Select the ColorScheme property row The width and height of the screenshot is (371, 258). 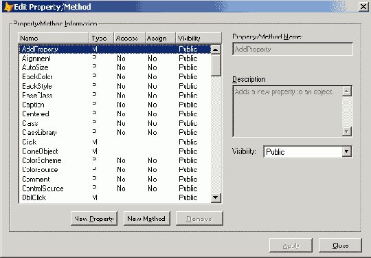tap(115, 160)
